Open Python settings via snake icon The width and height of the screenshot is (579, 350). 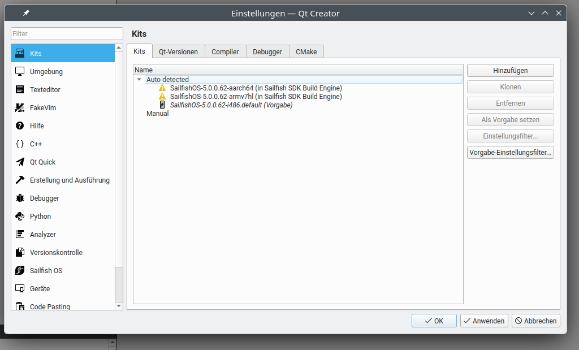pyautogui.click(x=20, y=217)
